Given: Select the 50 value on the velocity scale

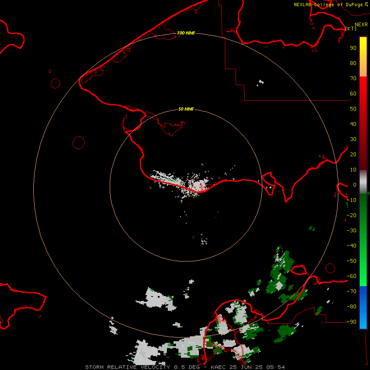Looking at the screenshot, I should point(353,109).
